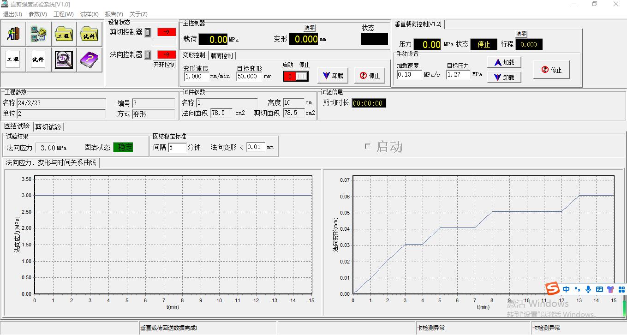Select the 法向应力、变形与时间关系曲线 tab
Viewport: 627px width, 335px height.
click(x=51, y=162)
